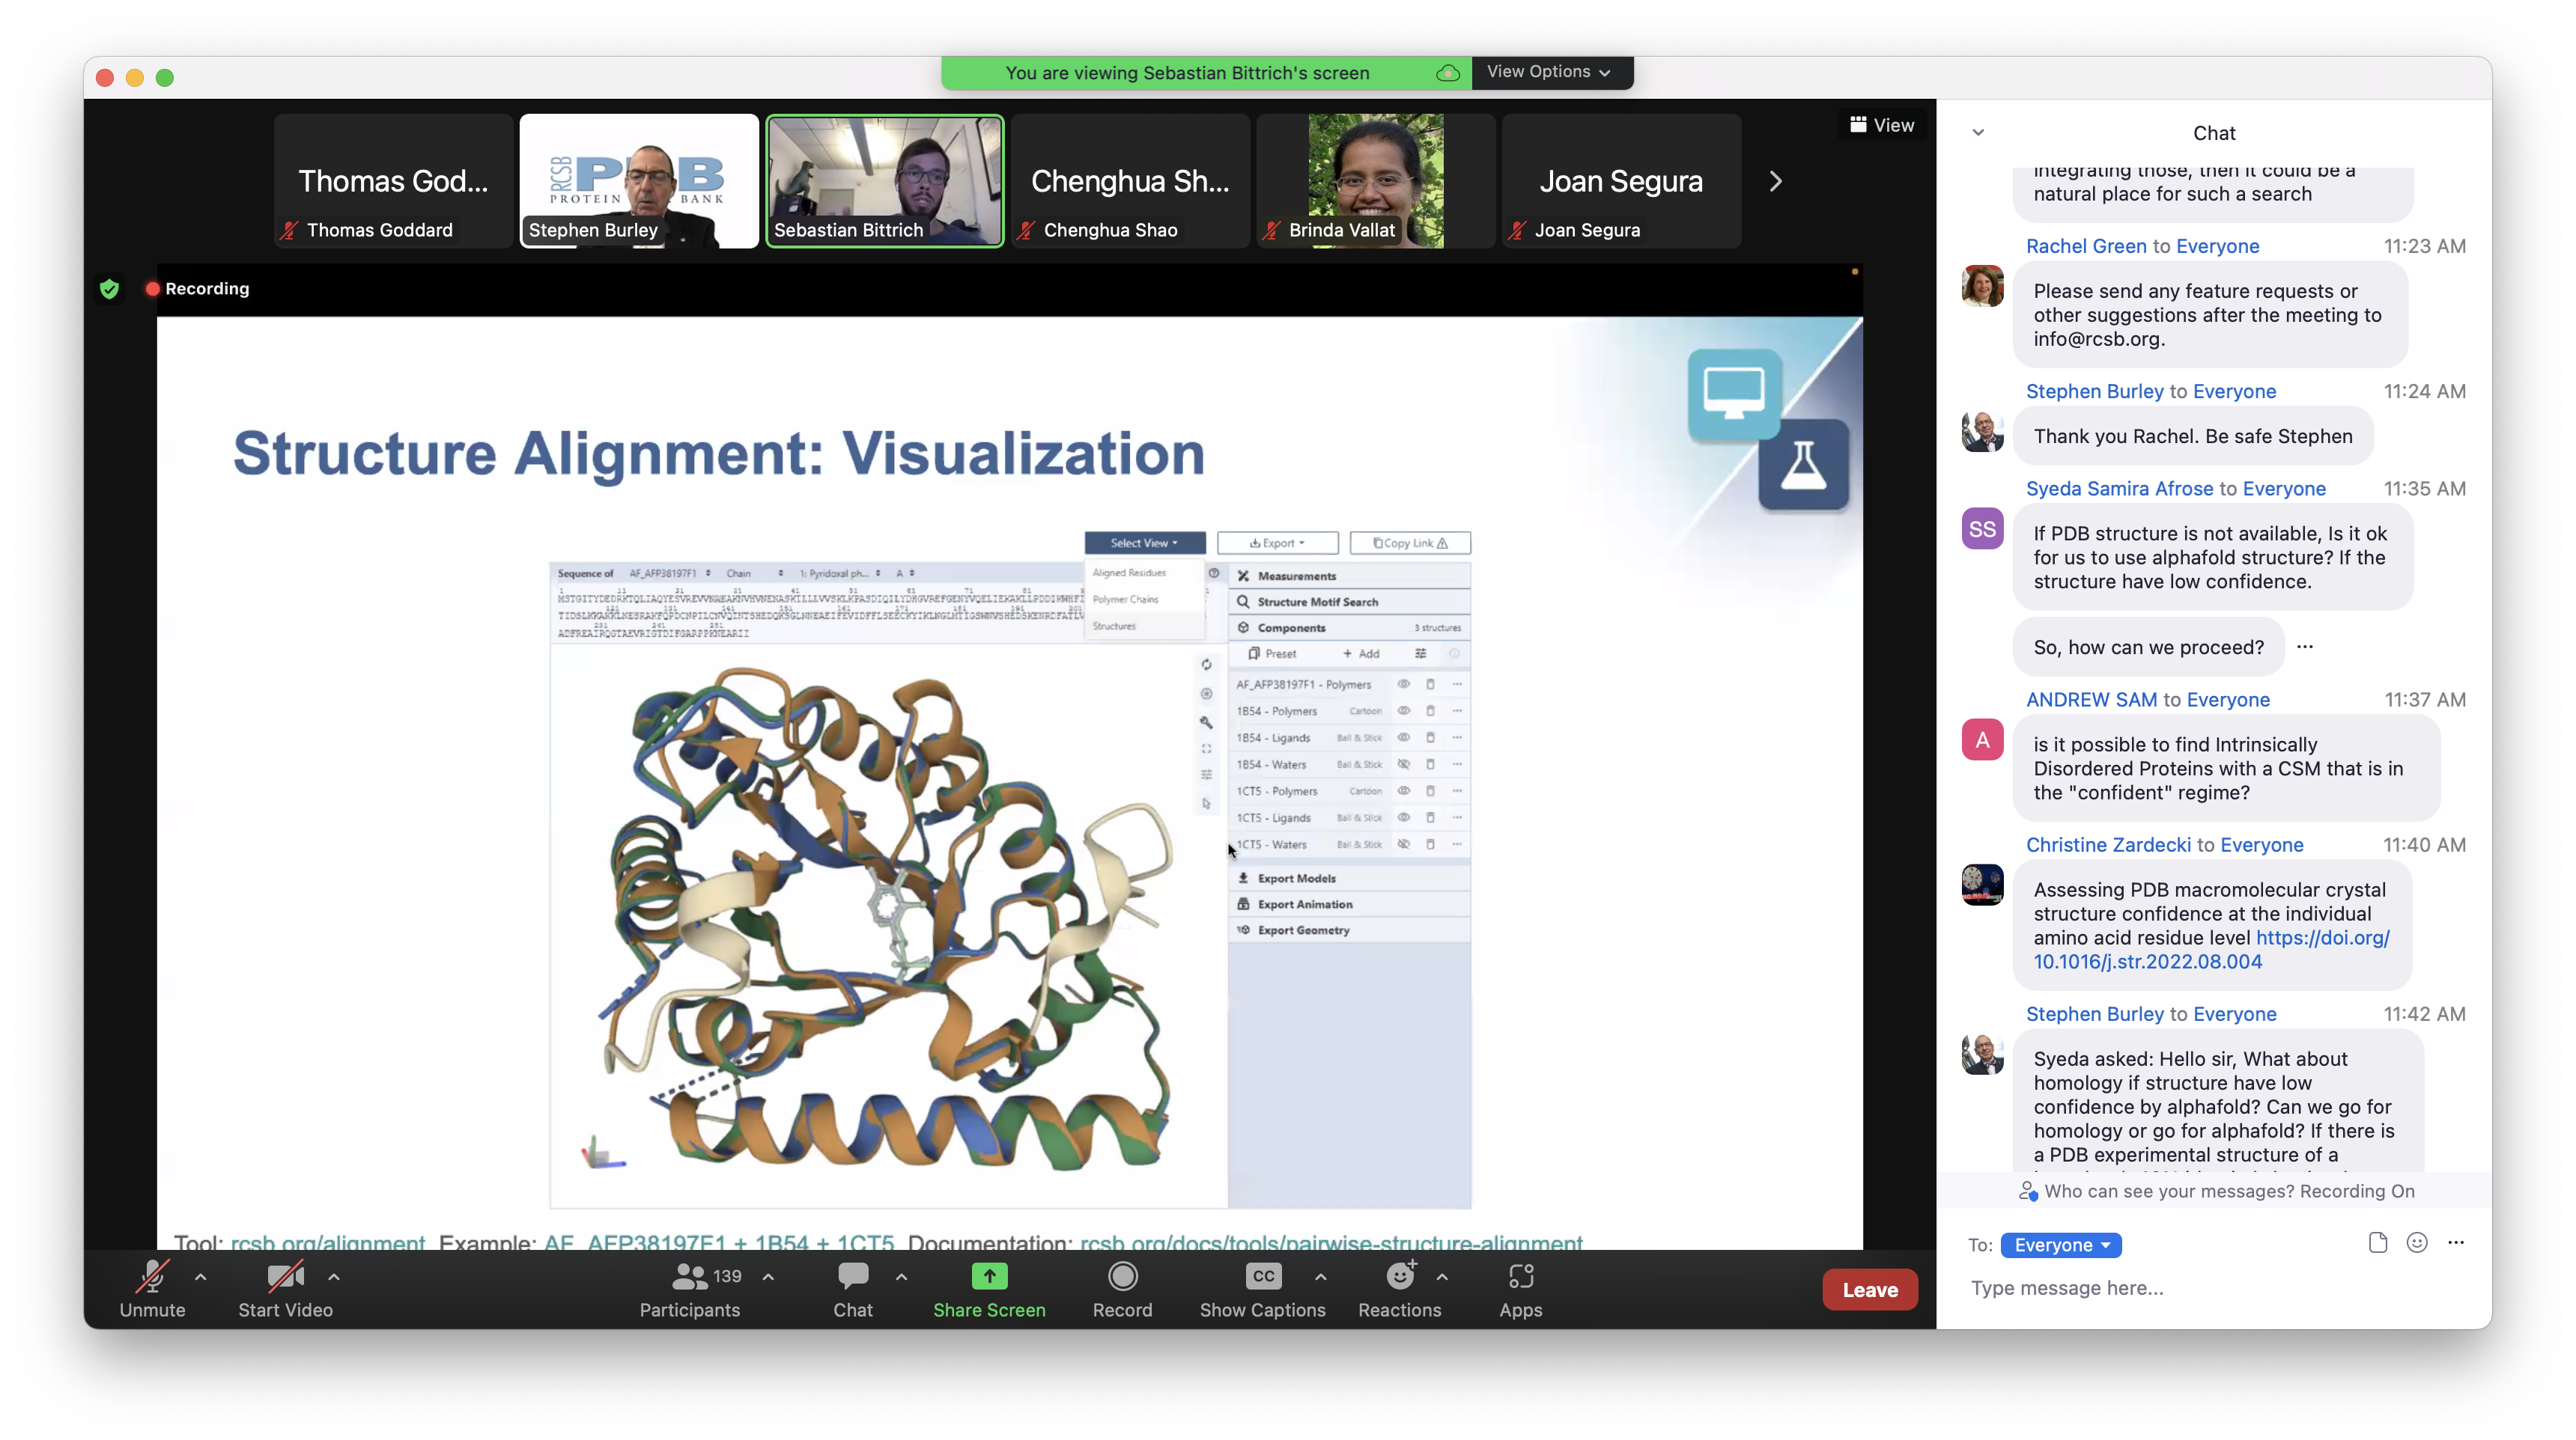This screenshot has height=1440, width=2576.
Task: Click the green Share Screen icon
Action: tap(989, 1276)
